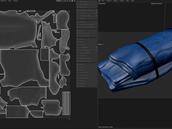Open the Textures menu of UV editor
172x129 pixels.
point(15,1)
